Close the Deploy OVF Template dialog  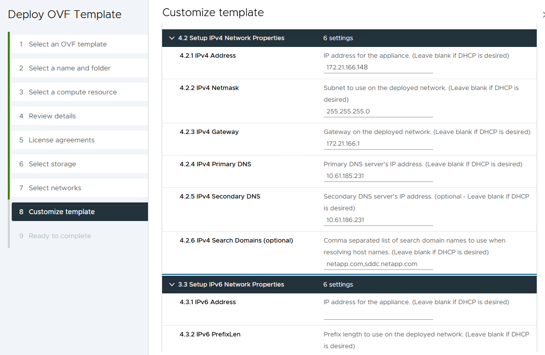543,14
